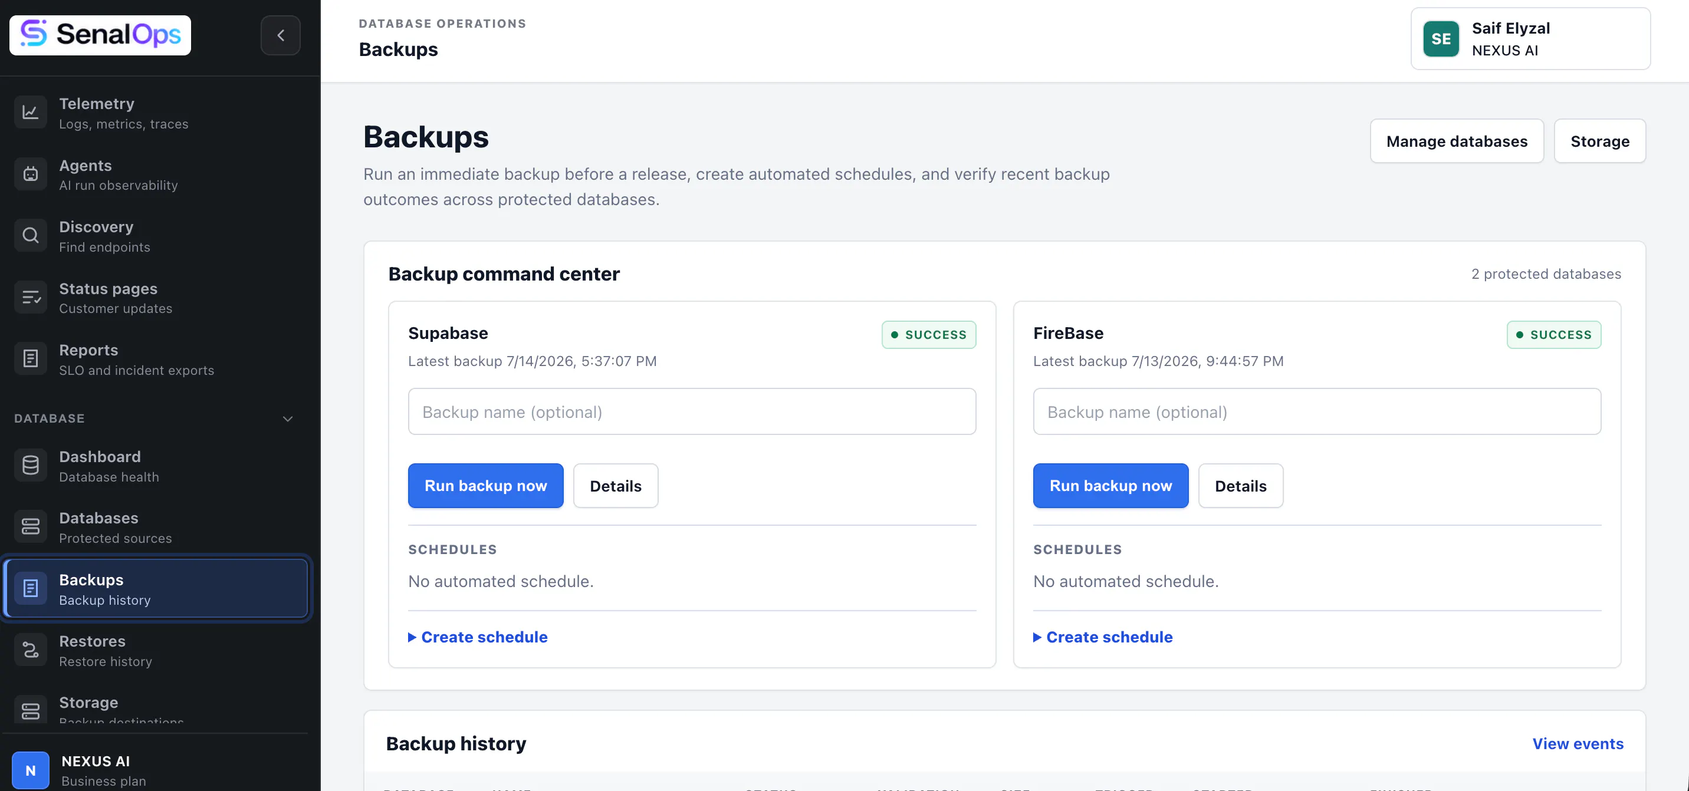1689x791 pixels.
Task: Open the Manage databases button
Action: pos(1456,141)
